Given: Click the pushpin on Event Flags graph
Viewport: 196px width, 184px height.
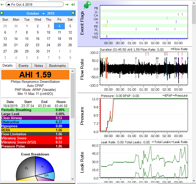Looking at the screenshot, I should (87, 5).
